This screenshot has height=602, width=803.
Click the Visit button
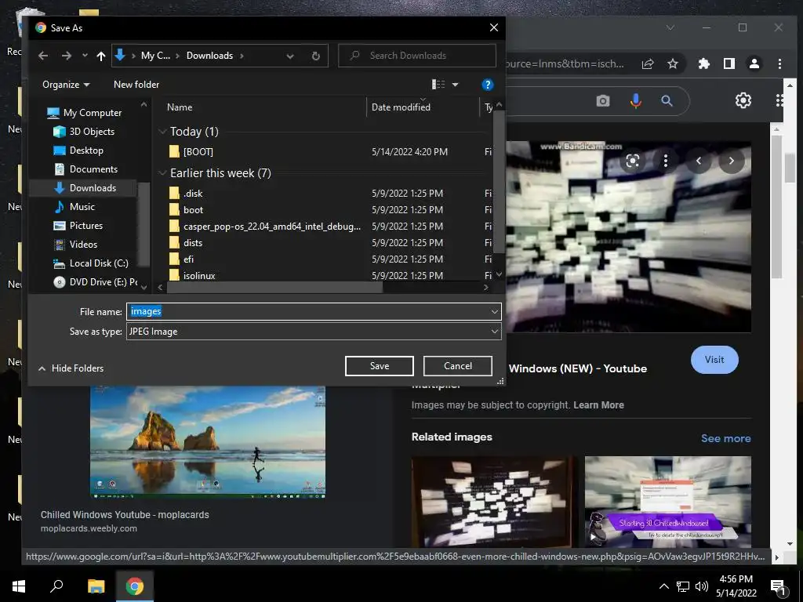[x=714, y=360]
